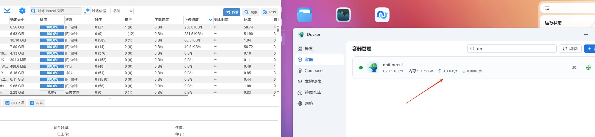Open the 搜索 search tab
Screen dimensions: 595x137
(250, 12)
